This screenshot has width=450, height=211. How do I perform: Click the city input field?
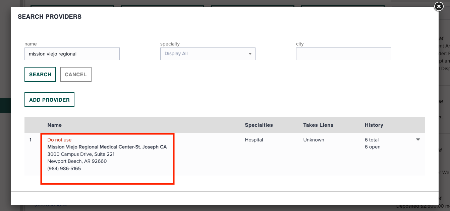click(x=344, y=54)
